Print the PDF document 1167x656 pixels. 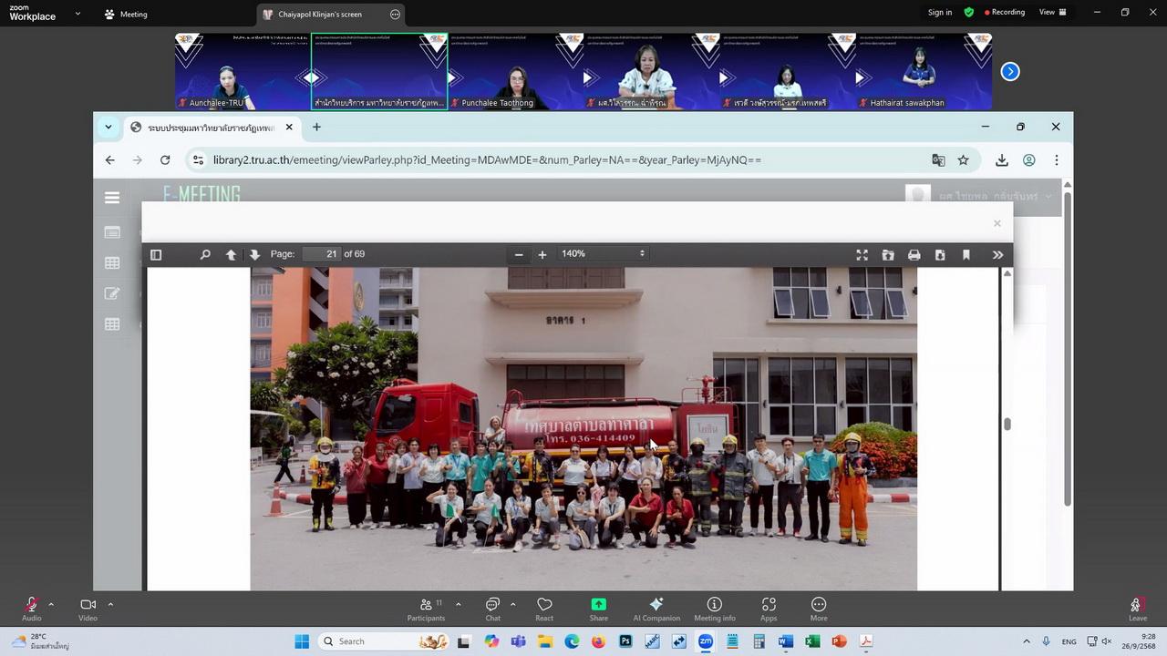(914, 255)
